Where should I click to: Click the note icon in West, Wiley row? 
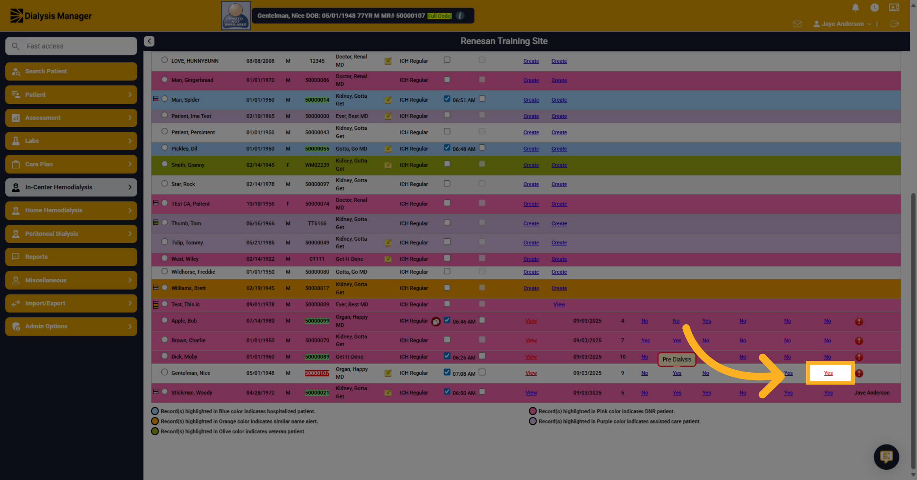coord(388,259)
